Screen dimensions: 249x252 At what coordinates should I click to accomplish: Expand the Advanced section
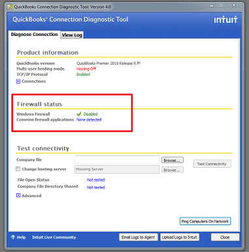click(18, 195)
